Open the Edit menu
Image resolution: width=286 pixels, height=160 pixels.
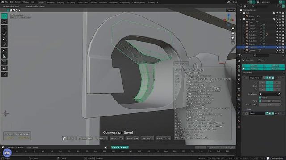tap(11, 2)
